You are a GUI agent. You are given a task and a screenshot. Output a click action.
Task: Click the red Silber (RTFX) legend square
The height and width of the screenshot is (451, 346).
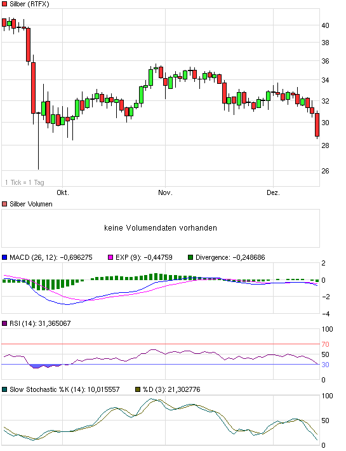pos(4,4)
